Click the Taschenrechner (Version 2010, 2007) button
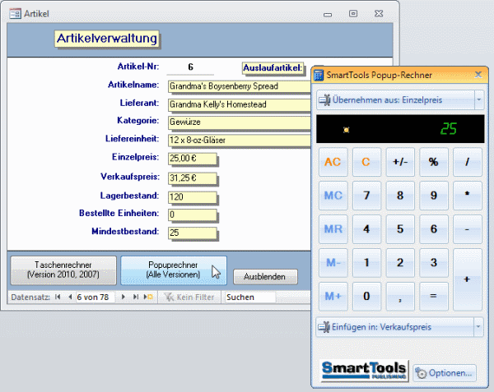494x392 pixels. click(x=63, y=270)
